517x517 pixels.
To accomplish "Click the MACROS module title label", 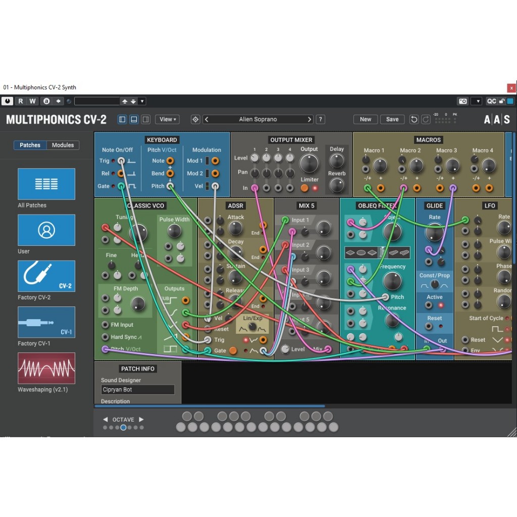I will (x=428, y=140).
